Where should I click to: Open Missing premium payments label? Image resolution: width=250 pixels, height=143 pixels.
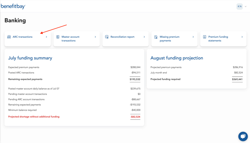point(169,39)
